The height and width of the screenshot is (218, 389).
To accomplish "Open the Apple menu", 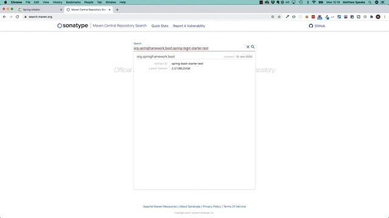I will [5, 2].
